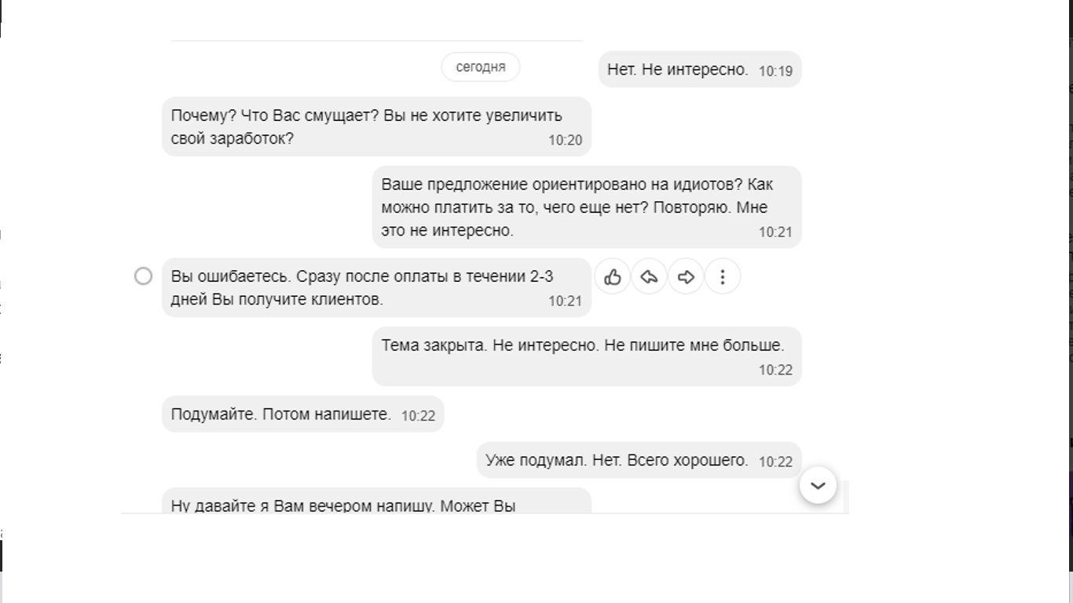Click the partly visible "Ну давайте я Вам" message
This screenshot has height=603, width=1073.
343,503
